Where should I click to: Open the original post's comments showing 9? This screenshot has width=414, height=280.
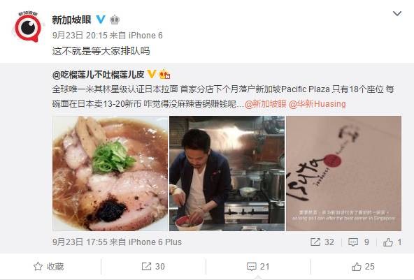[x=359, y=242]
